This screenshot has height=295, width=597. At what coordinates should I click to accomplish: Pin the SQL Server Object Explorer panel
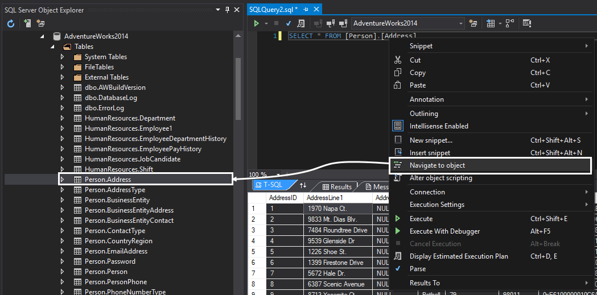(x=228, y=10)
